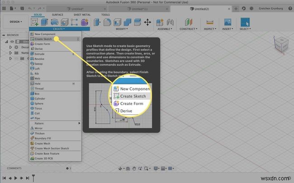The image size is (294, 183).
Task: Add a new design tab plus button
Action: tap(236, 9)
